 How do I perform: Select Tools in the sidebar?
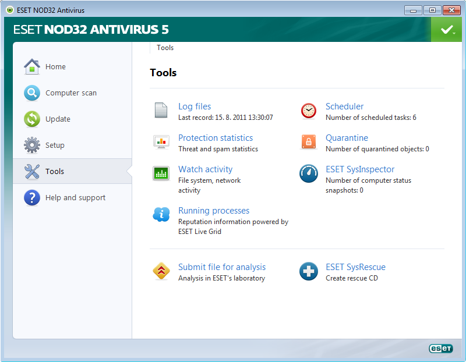point(72,171)
